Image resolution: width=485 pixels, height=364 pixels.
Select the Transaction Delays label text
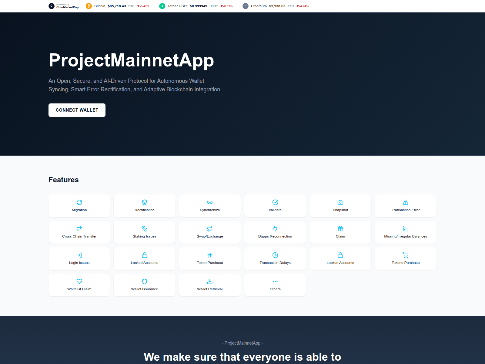275,263
